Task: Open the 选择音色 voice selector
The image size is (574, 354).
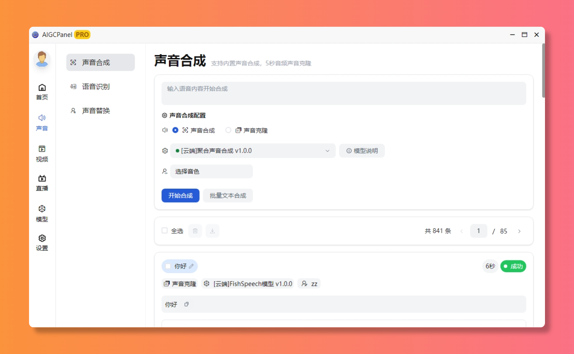Action: tap(211, 172)
